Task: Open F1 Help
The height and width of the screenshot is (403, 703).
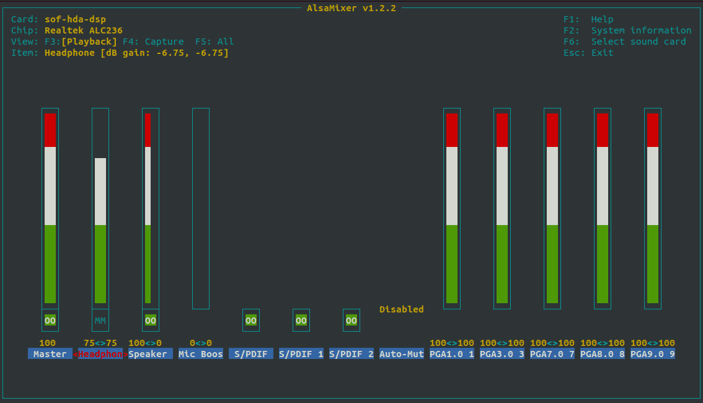Action: tap(589, 19)
